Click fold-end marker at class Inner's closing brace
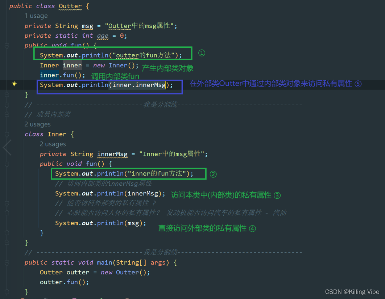The image size is (385, 299). [7, 243]
